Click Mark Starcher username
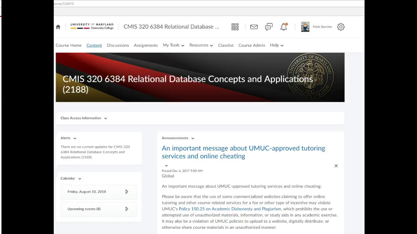Screen dimensions: 417x234 (x=323, y=27)
